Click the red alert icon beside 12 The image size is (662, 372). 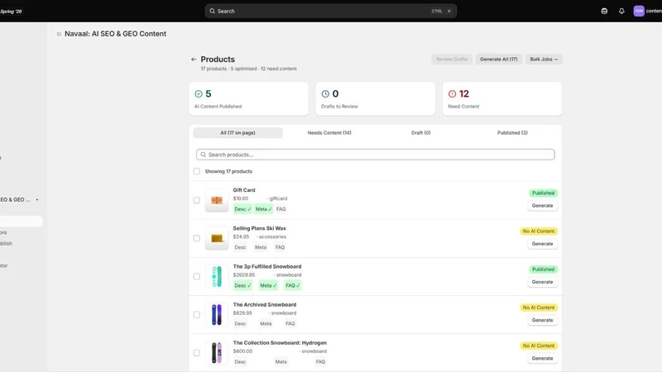click(x=452, y=93)
